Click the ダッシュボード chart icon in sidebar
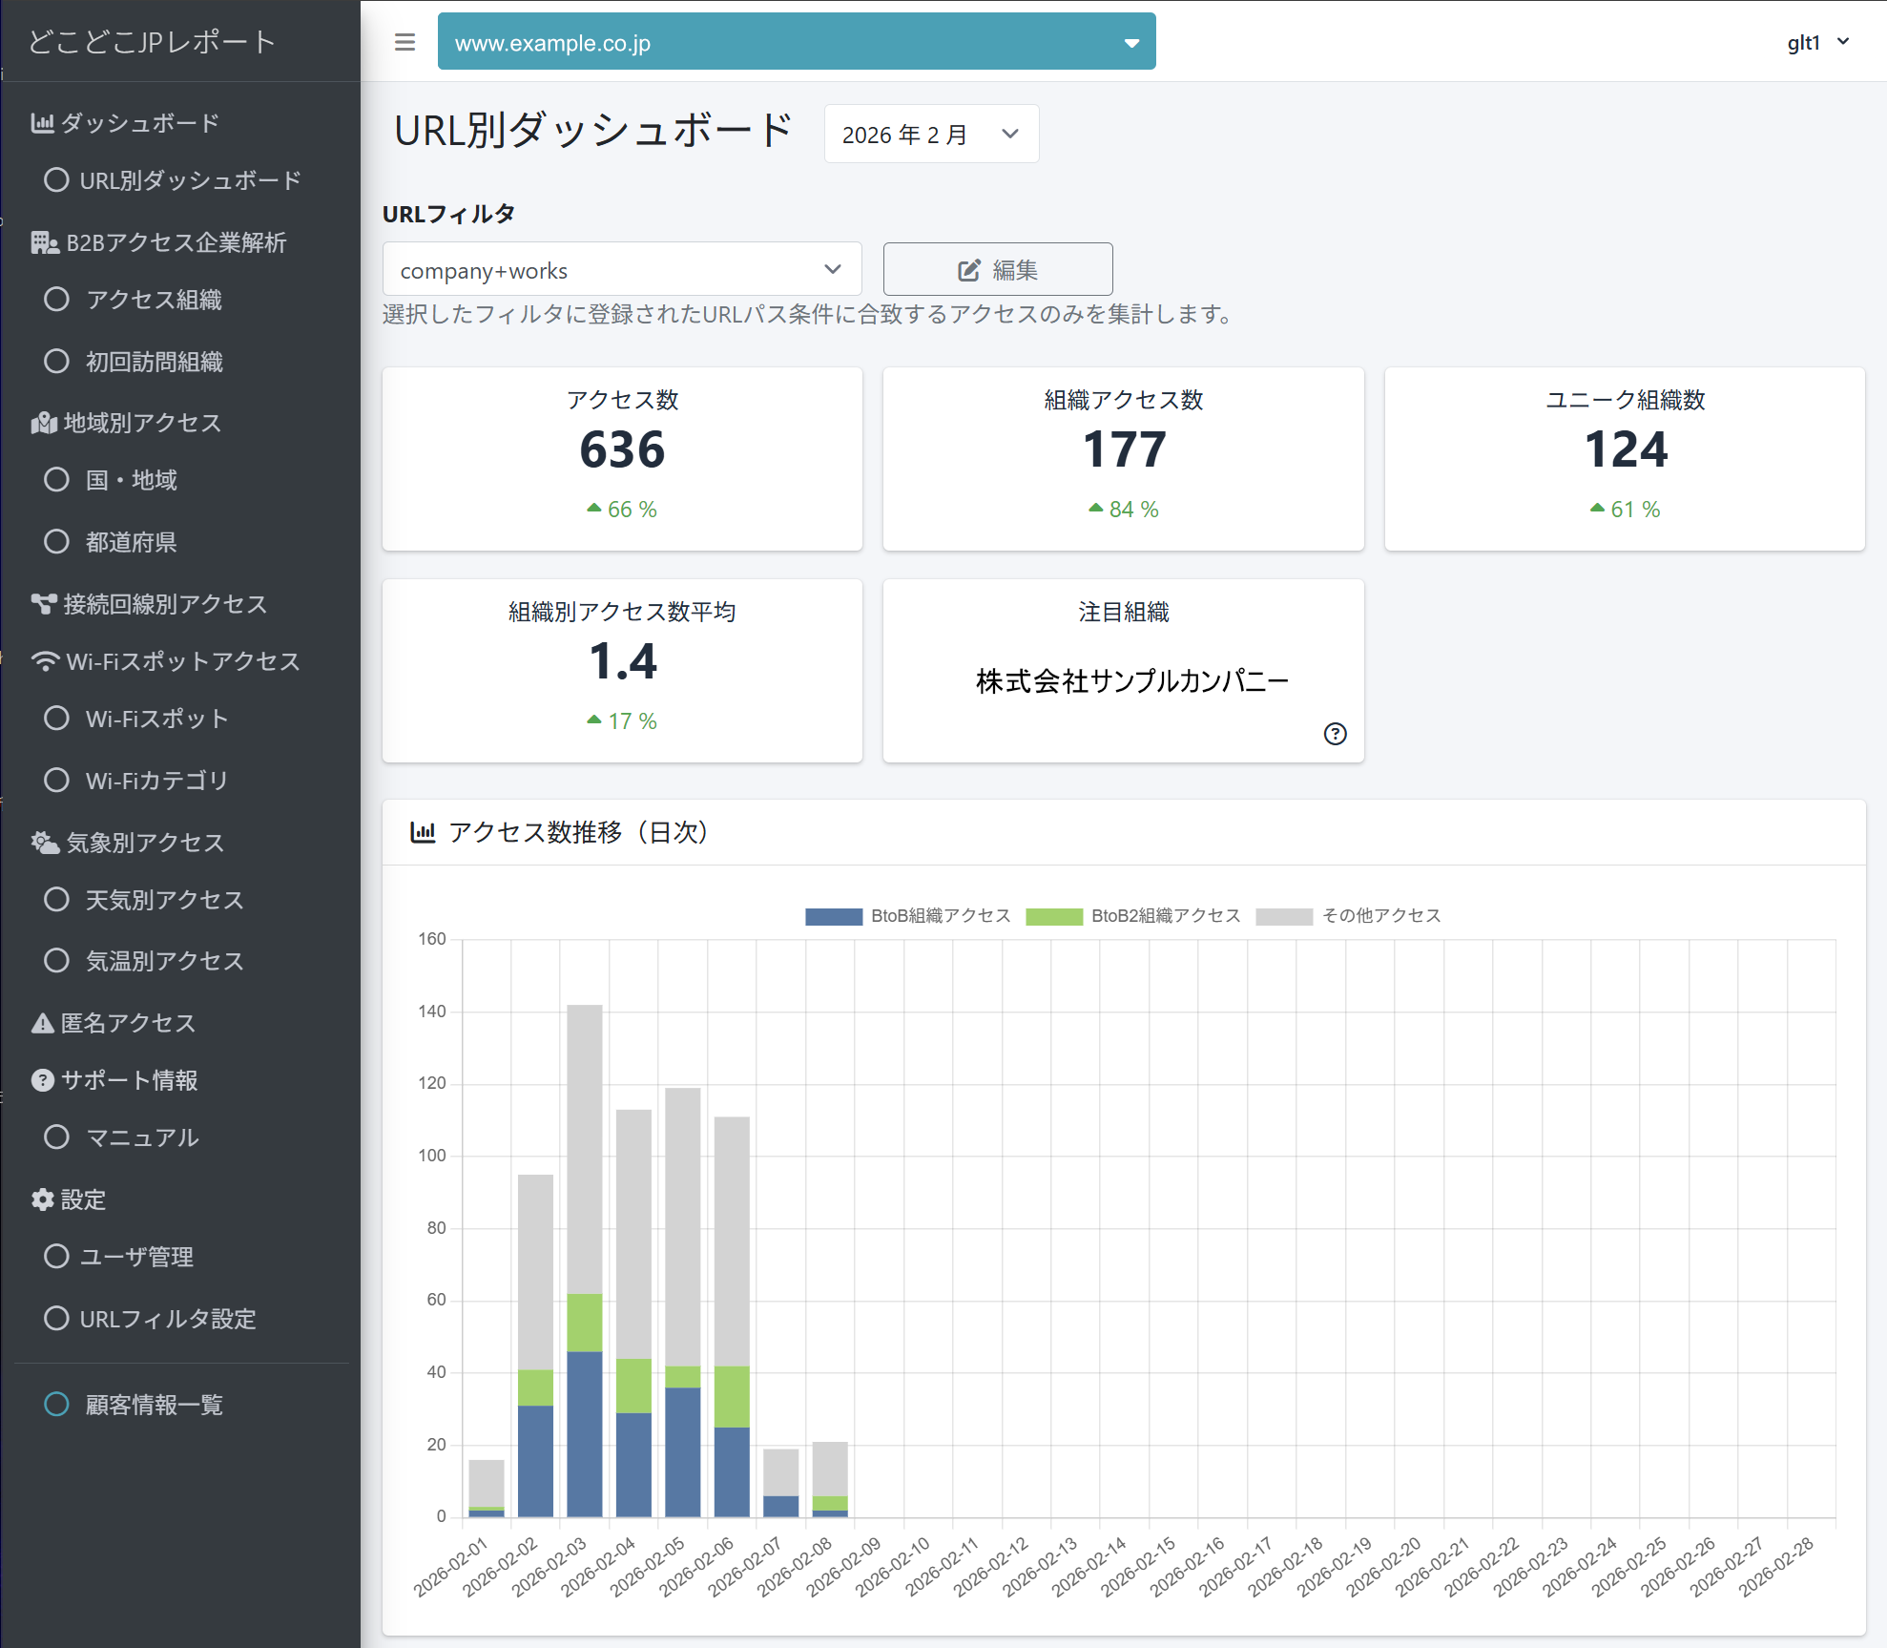1887x1648 pixels. point(42,123)
